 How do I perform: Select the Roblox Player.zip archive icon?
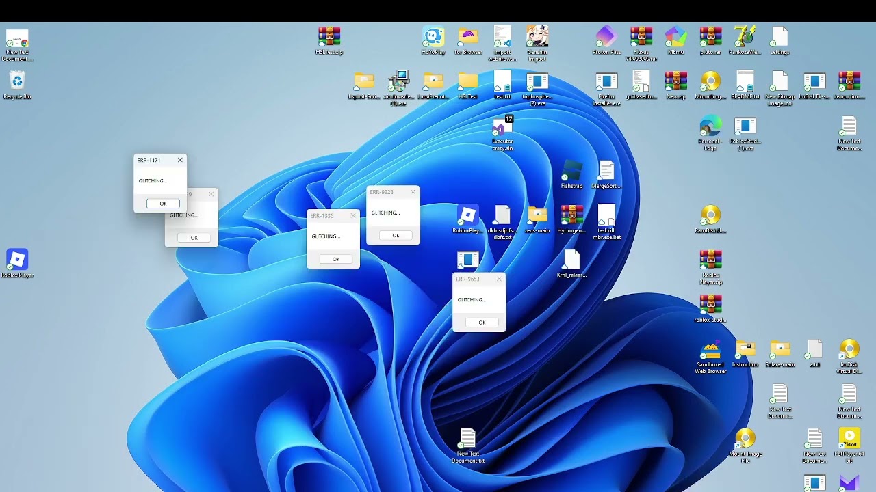point(710,267)
